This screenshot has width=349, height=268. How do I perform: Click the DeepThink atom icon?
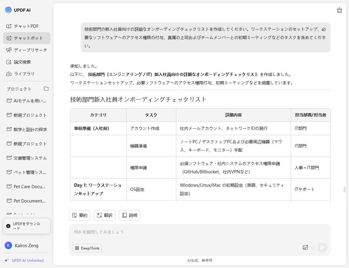[77, 248]
